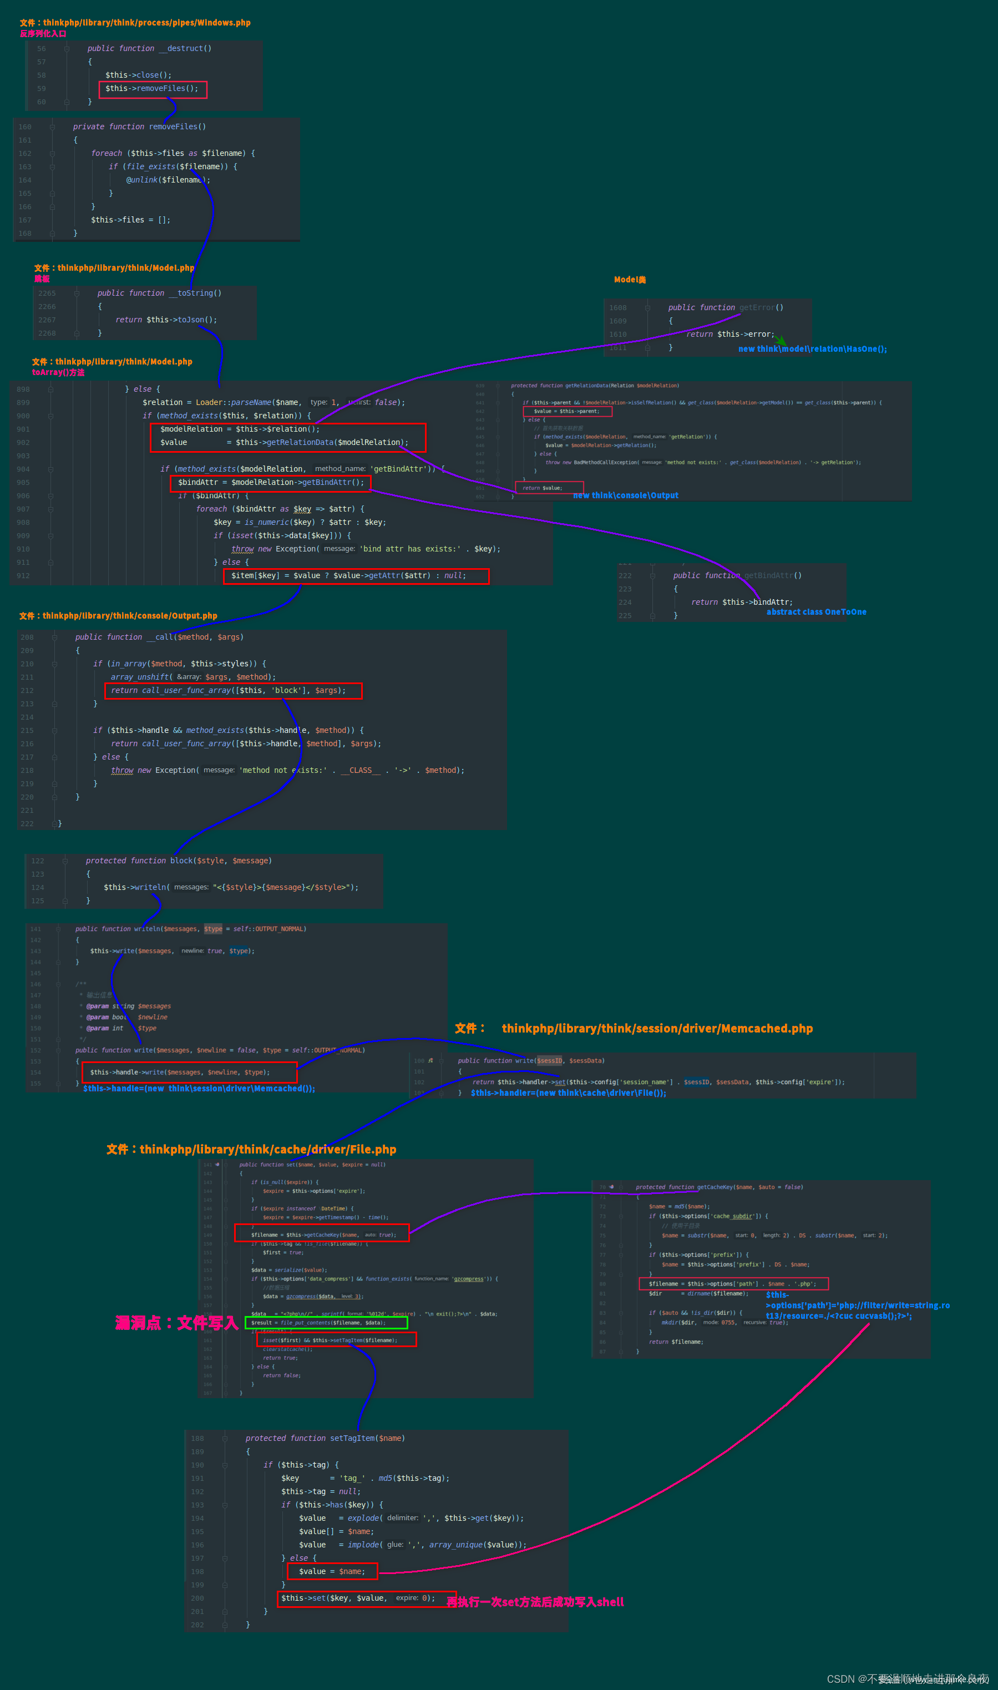Click return $this->bindAttr; in getBindAttr()
998x1690 pixels.
coord(742,603)
